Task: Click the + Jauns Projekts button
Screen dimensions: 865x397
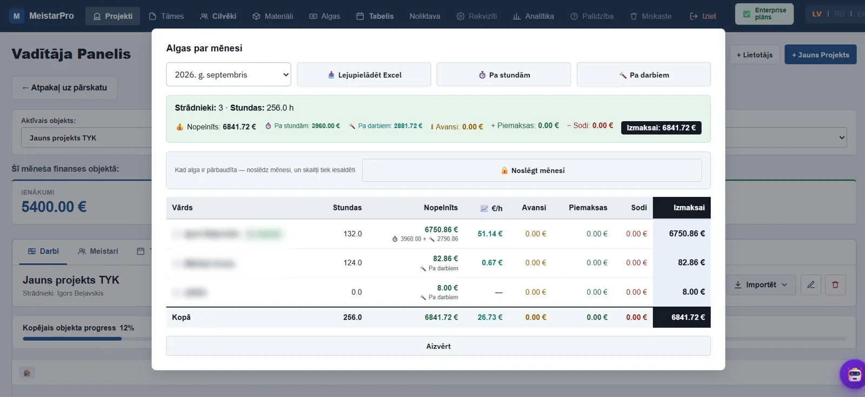Action: pyautogui.click(x=821, y=55)
